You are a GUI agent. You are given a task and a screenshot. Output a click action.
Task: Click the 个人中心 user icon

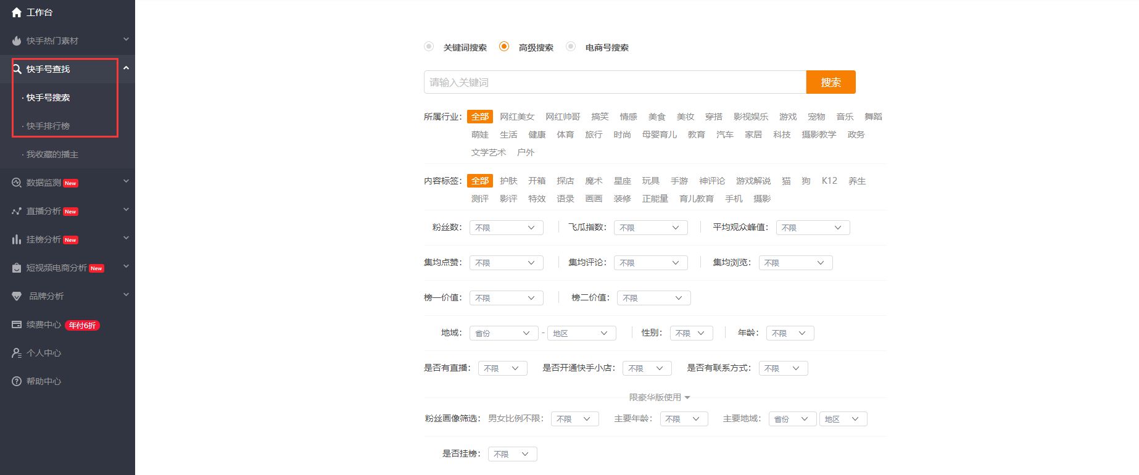coord(17,353)
